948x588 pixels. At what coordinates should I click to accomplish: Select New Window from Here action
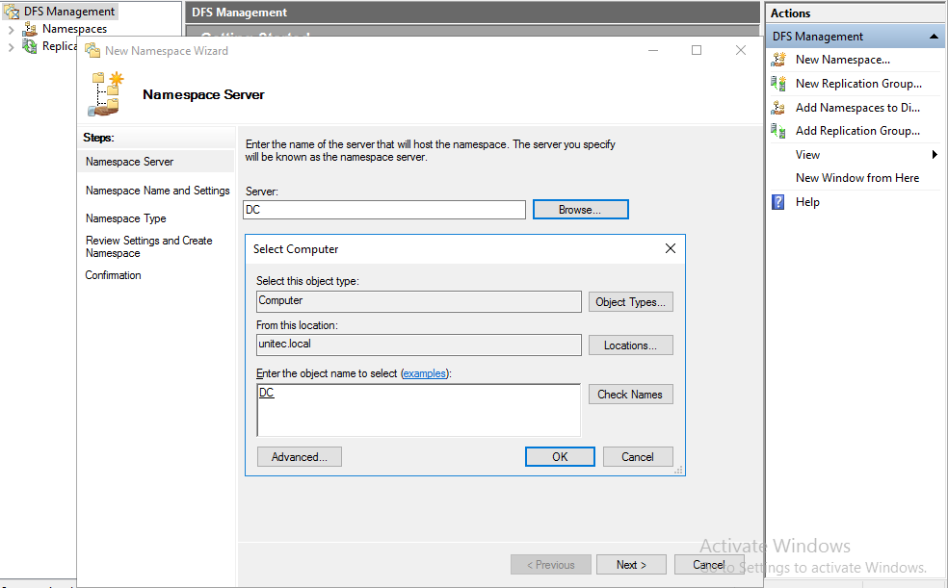[x=856, y=178]
